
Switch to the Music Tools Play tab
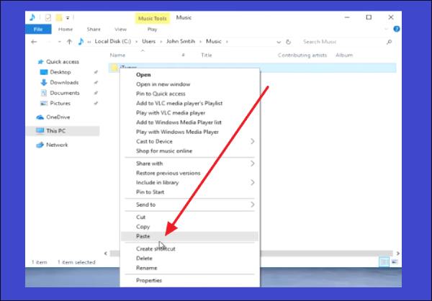152,30
